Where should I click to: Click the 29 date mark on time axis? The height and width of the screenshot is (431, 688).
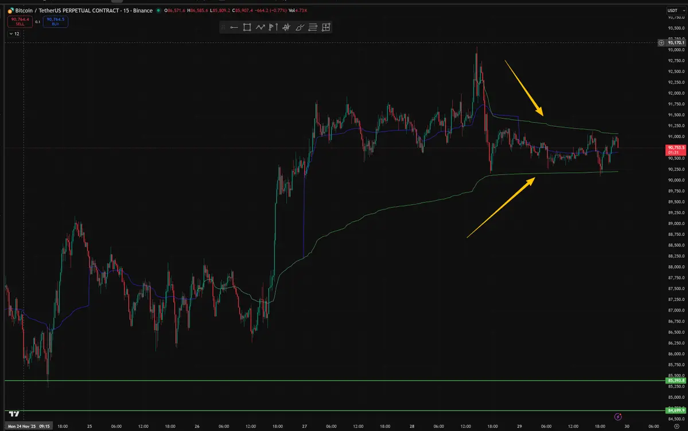(x=519, y=426)
